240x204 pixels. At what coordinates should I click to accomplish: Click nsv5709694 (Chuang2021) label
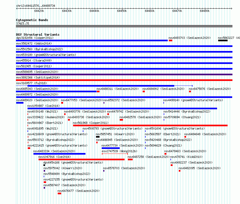click(182, 117)
